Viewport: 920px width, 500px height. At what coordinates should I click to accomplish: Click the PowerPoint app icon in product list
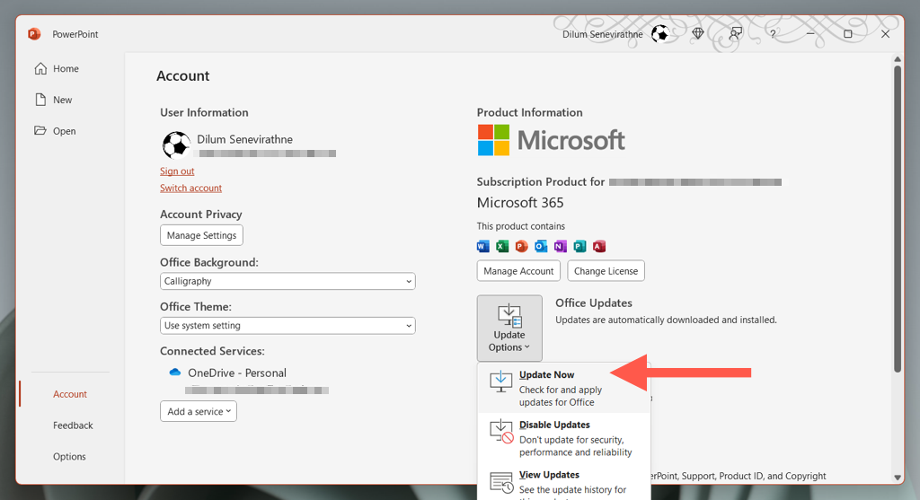(522, 246)
